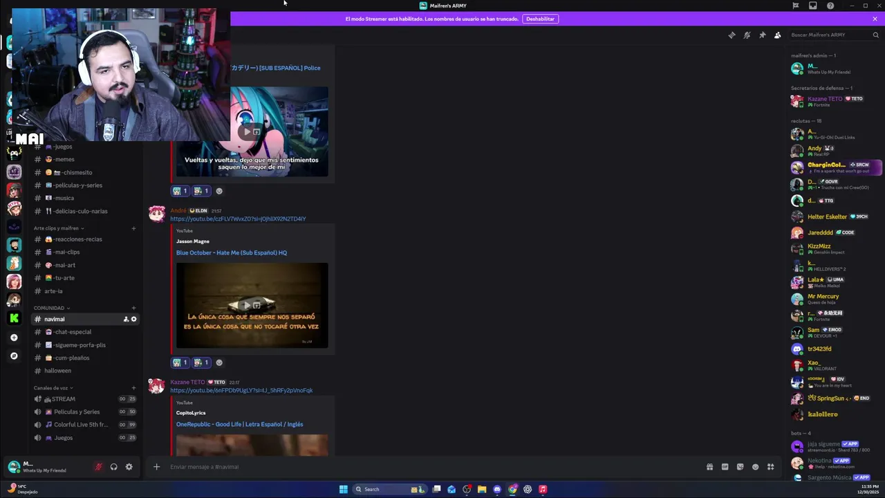Open the invite icon on the navimai channel
The width and height of the screenshot is (885, 498).
126,319
